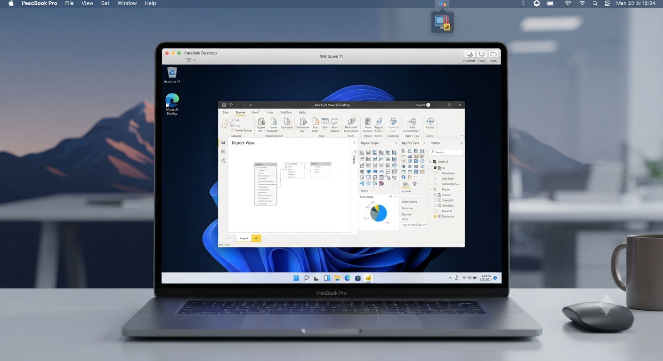Switch to the View ribbon tab
Viewport: 663px width, 361px height.
pos(270,112)
